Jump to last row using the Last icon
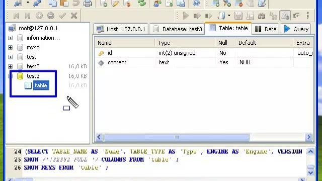 tap(28, 16)
